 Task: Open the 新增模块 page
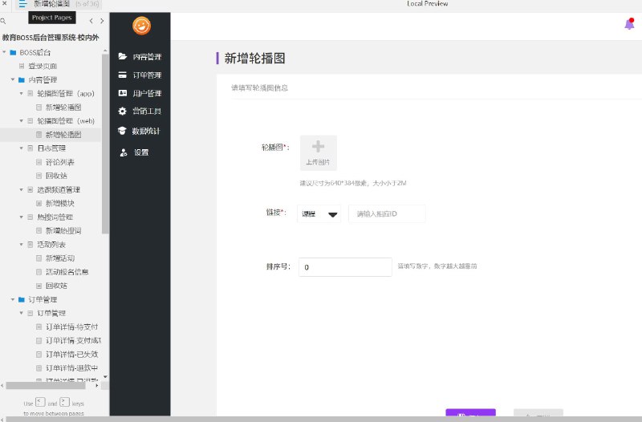point(59,203)
